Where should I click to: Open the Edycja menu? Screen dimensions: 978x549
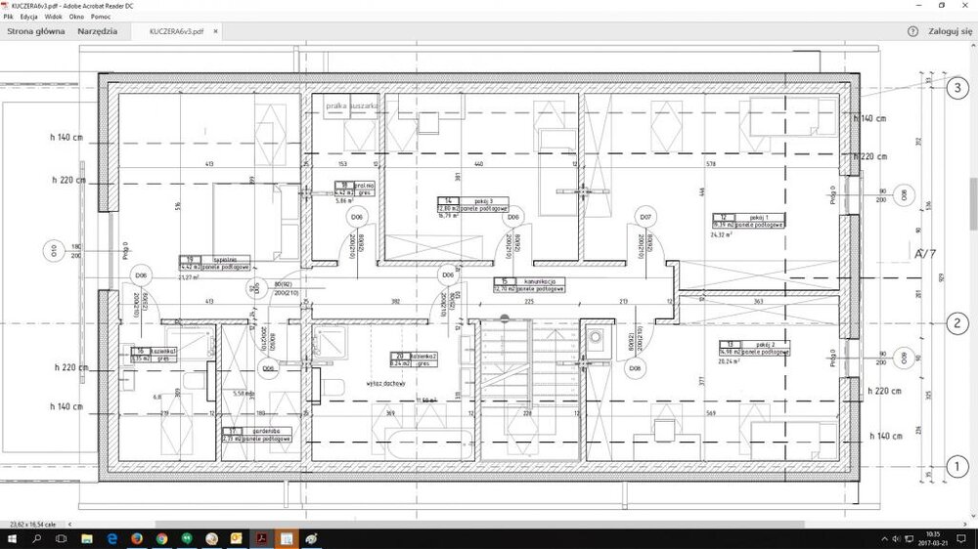(x=28, y=18)
